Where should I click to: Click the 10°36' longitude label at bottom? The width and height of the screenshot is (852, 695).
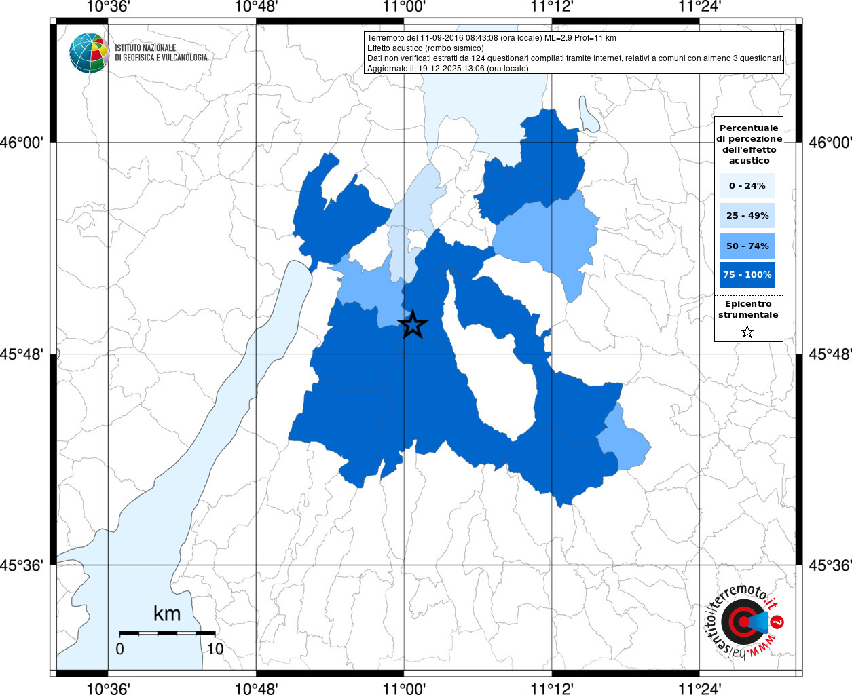click(x=107, y=688)
